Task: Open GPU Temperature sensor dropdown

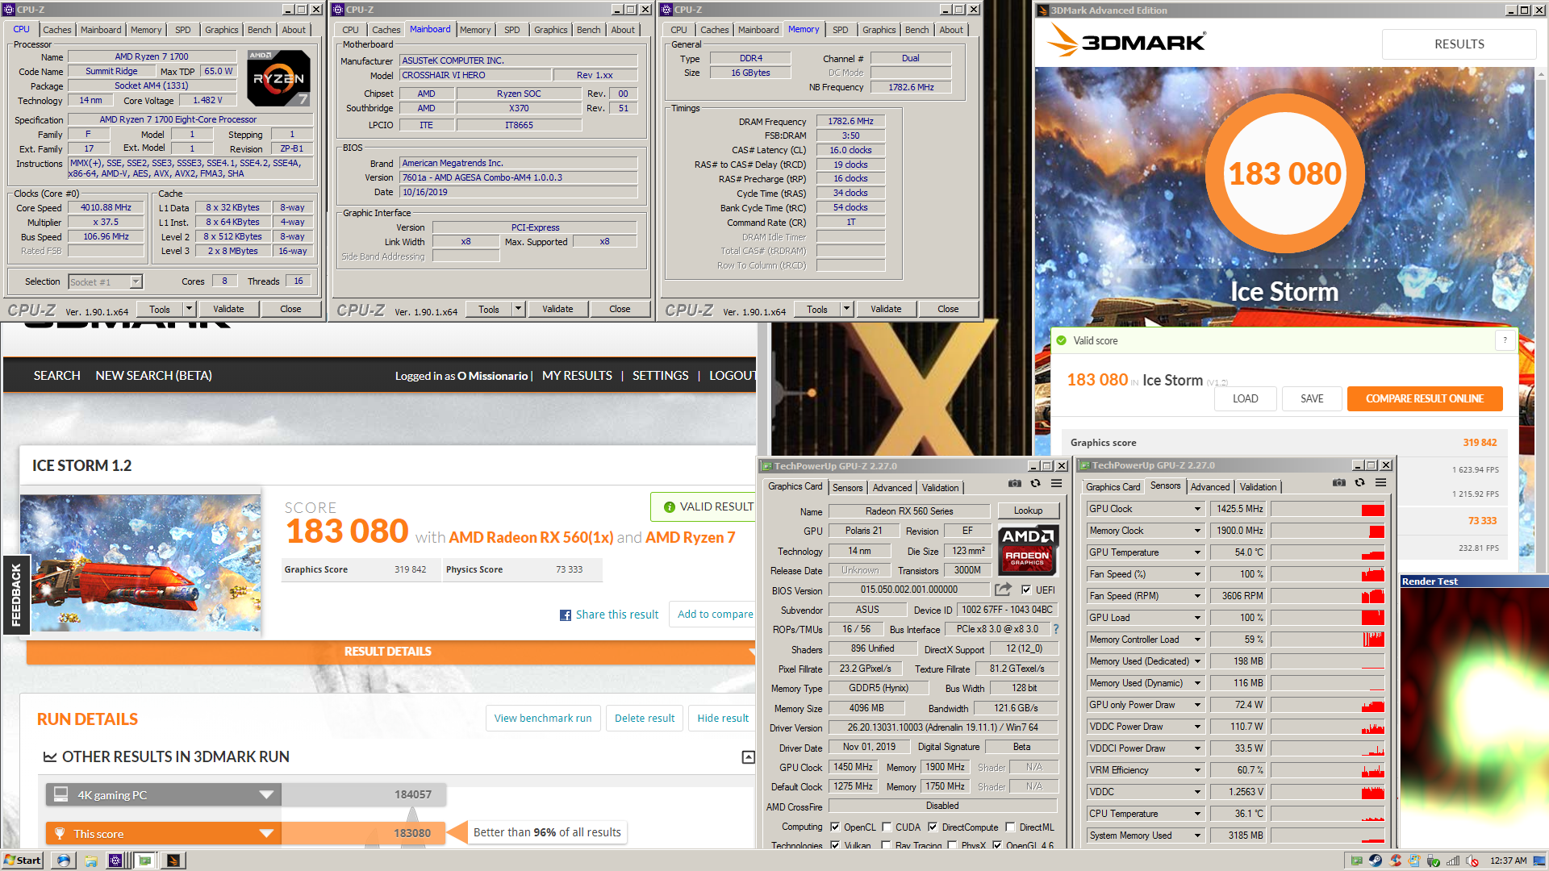Action: point(1197,552)
